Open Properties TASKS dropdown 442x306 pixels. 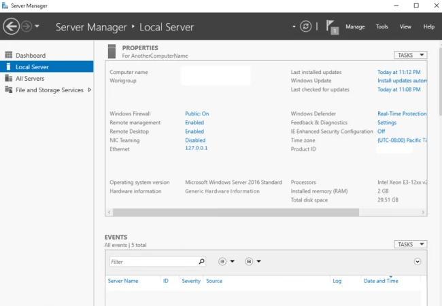pyautogui.click(x=411, y=55)
